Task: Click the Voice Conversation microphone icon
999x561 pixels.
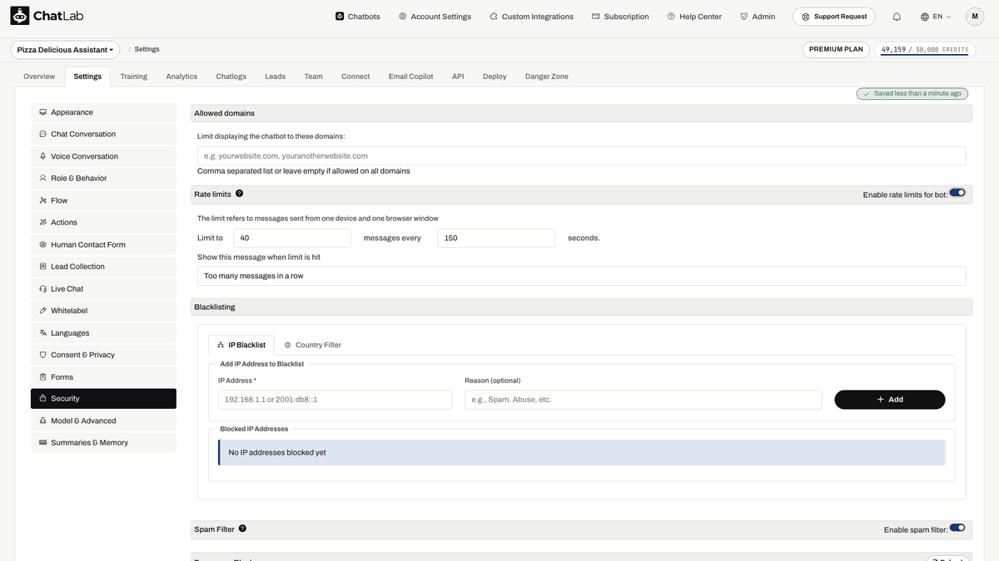Action: [x=42, y=156]
